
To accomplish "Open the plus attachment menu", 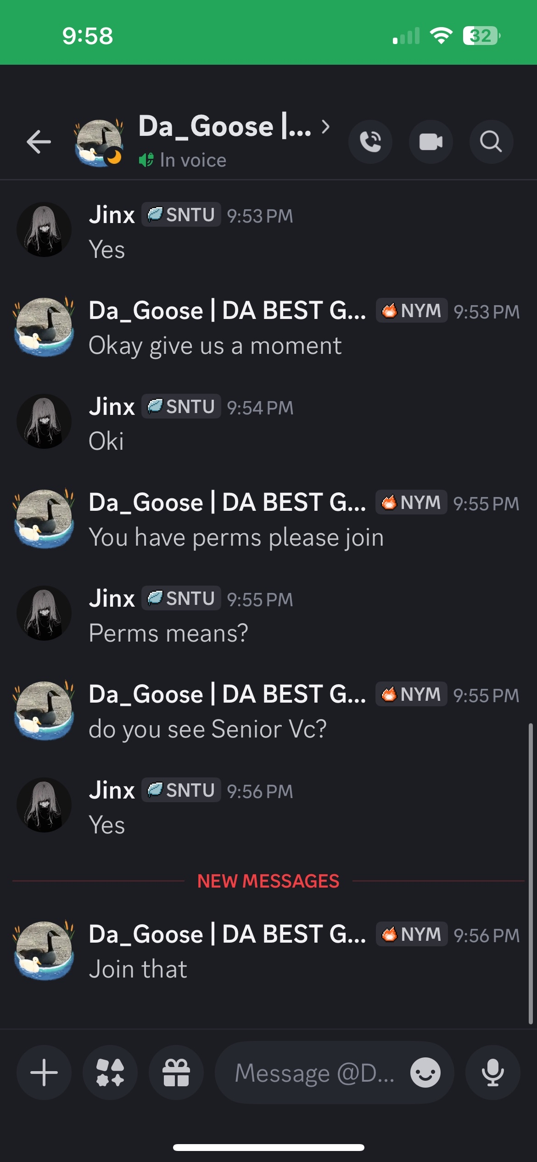I will [44, 1073].
